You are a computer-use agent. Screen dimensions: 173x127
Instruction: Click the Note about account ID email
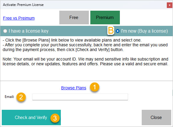pos(85,61)
